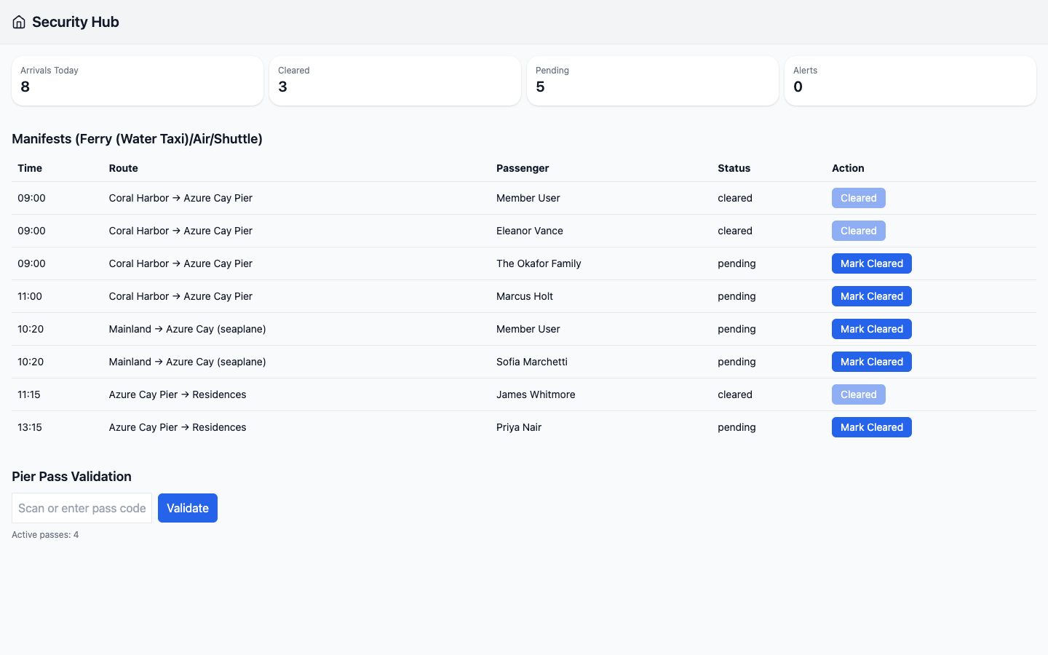Click Cleared button for Eleanor Vance
Image resolution: width=1048 pixels, height=655 pixels.
pos(859,231)
